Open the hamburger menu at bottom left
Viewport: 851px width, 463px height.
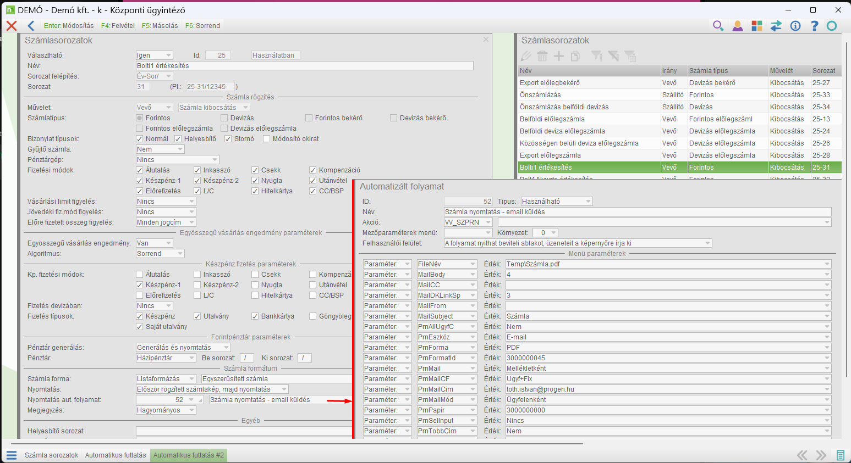[12, 455]
